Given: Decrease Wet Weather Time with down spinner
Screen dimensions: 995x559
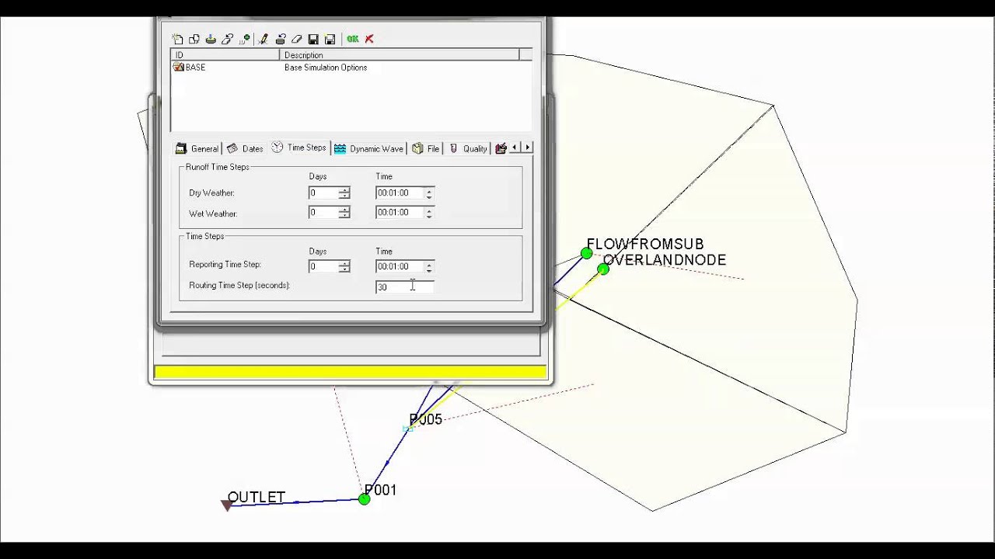Looking at the screenshot, I should 429,215.
